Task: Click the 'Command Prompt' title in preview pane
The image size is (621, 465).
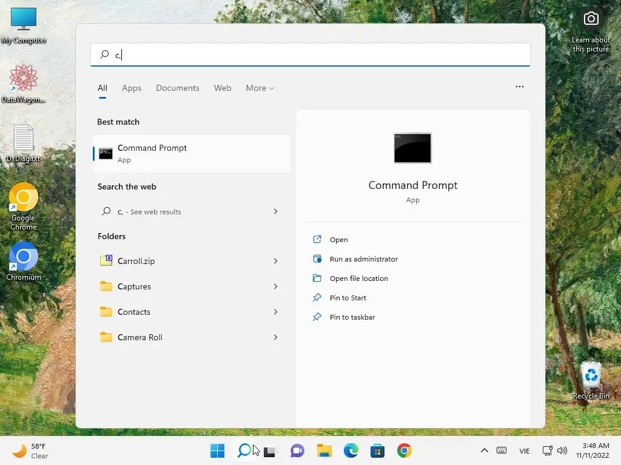Action: pyautogui.click(x=412, y=185)
